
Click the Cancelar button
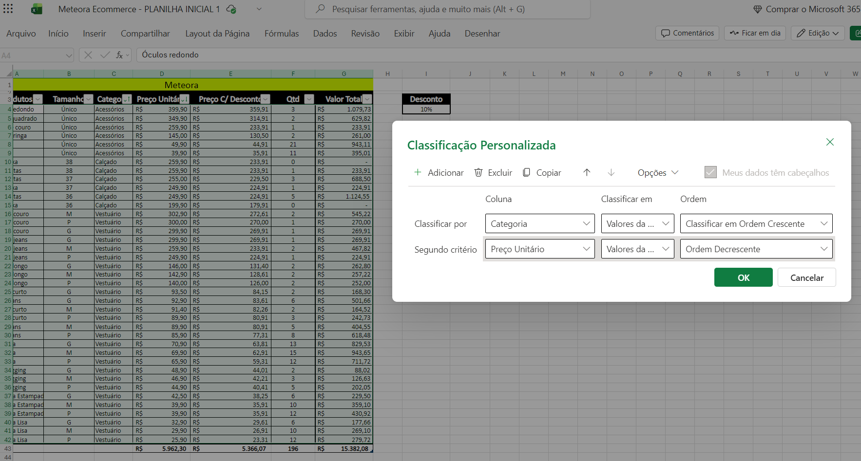(x=806, y=277)
